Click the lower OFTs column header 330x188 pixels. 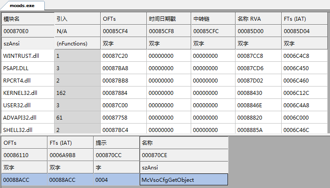pos(24,143)
